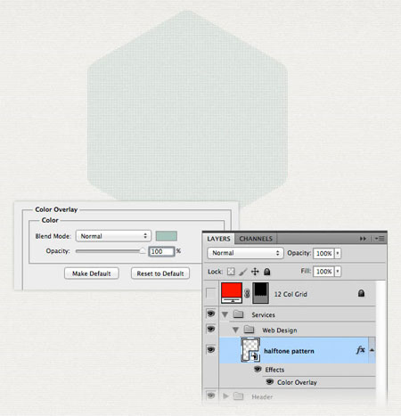
Task: Collapse the Web Design group triangle
Action: [235, 330]
